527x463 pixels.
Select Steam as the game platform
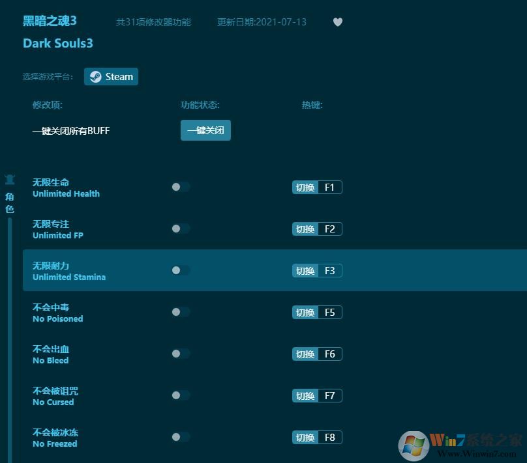(111, 76)
